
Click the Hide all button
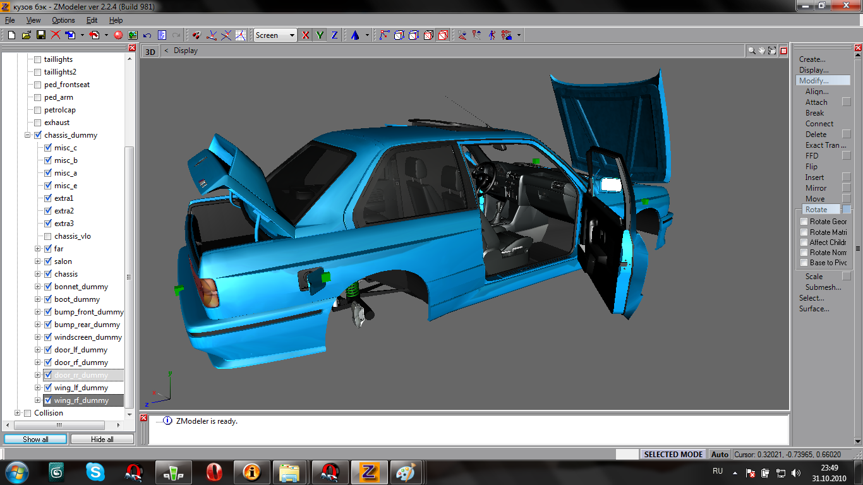(102, 439)
